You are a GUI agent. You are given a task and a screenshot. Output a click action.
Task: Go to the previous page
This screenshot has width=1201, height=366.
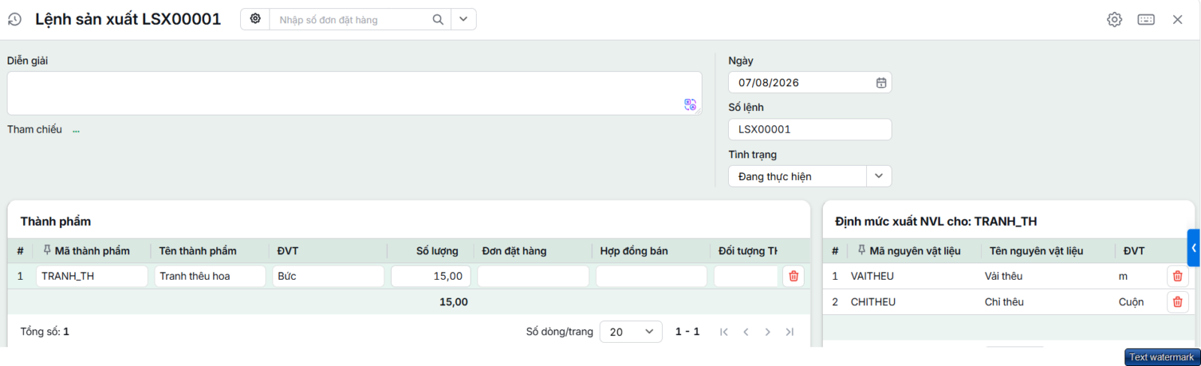(745, 331)
